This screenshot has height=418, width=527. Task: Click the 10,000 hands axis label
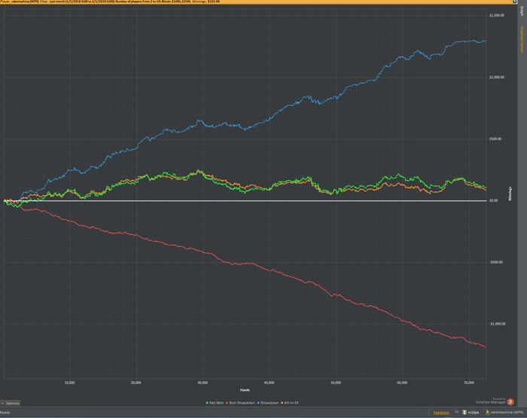[x=69, y=383]
